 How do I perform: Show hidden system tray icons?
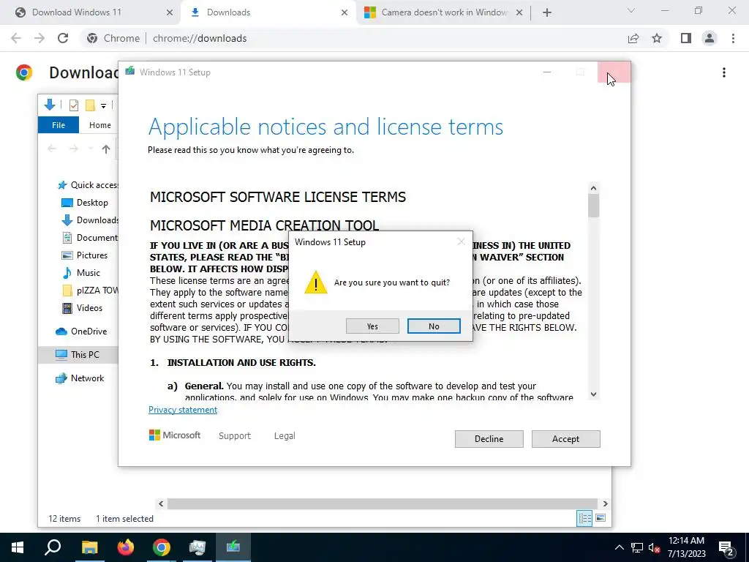point(619,547)
